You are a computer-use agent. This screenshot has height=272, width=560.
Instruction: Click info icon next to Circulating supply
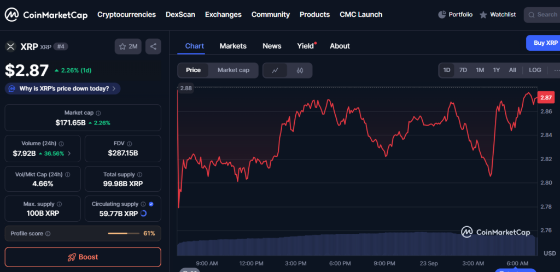143,204
